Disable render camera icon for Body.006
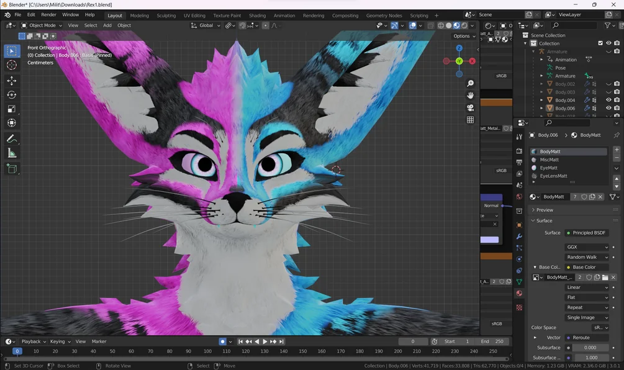Viewport: 624px width, 370px height. (x=617, y=108)
